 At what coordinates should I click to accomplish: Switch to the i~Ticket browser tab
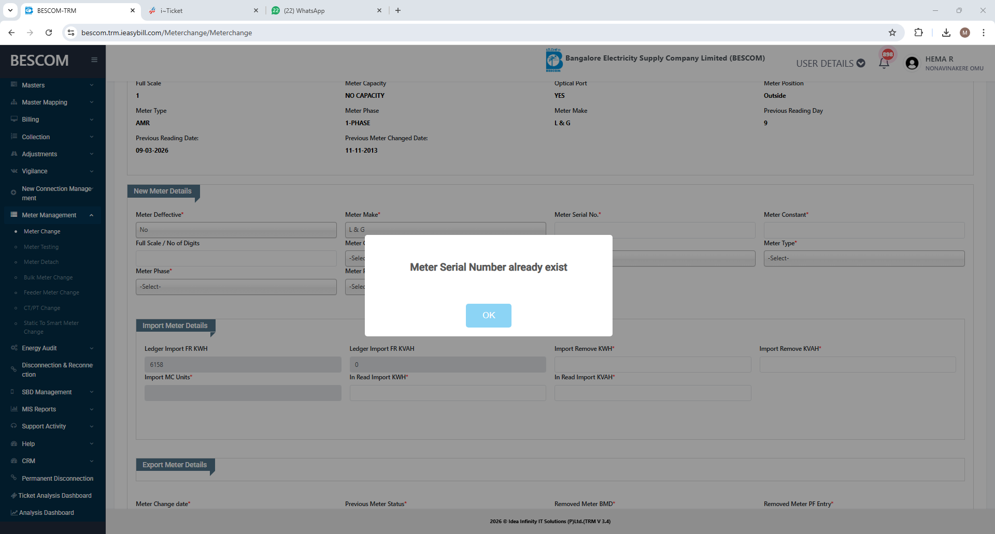202,10
